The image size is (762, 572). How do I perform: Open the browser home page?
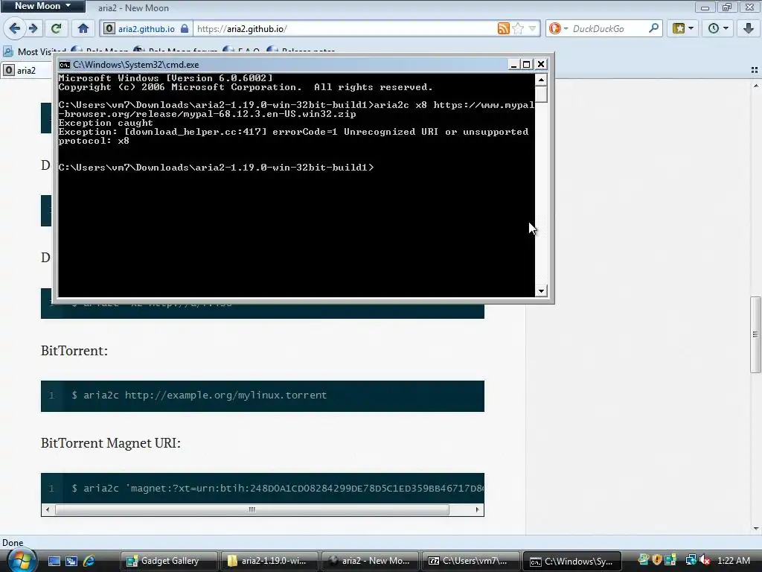tap(83, 28)
